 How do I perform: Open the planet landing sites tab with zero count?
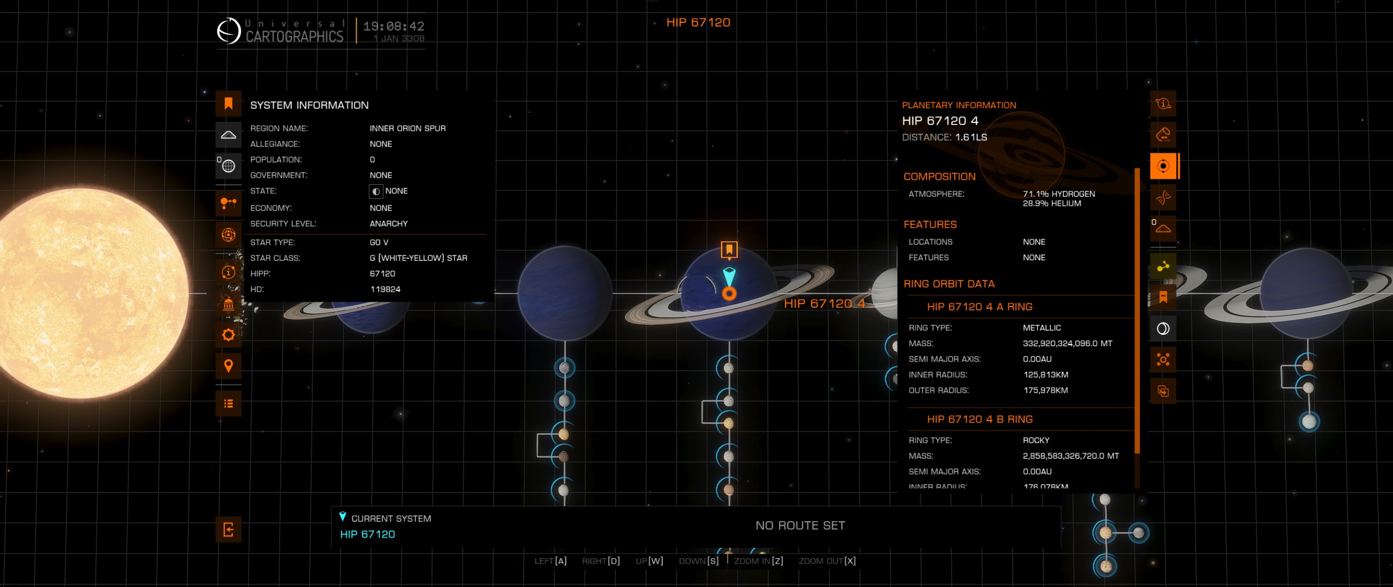click(1163, 229)
